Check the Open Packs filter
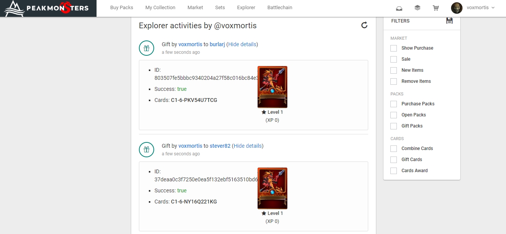Screen dimensions: 506x234 click(394, 115)
